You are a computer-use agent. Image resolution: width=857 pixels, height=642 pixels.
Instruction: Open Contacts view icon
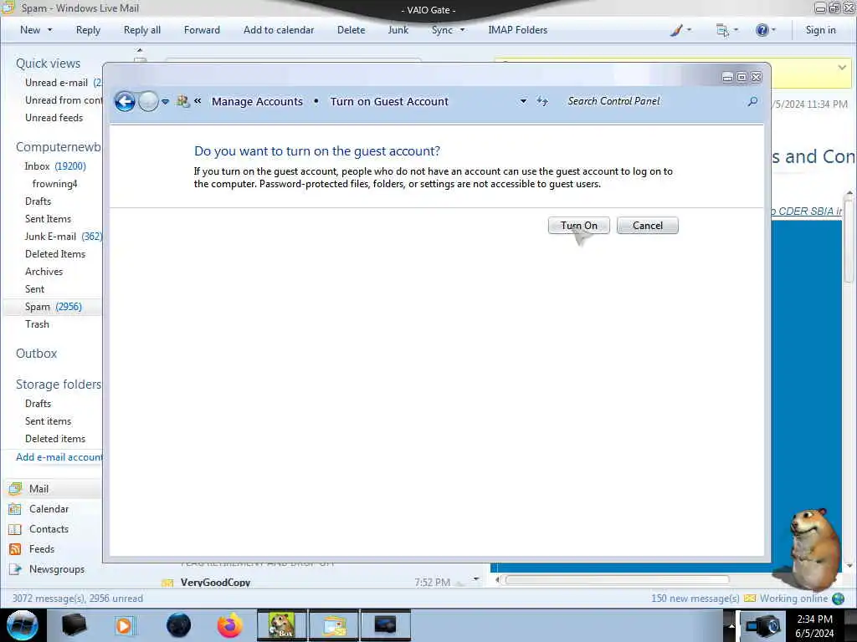pyautogui.click(x=15, y=529)
